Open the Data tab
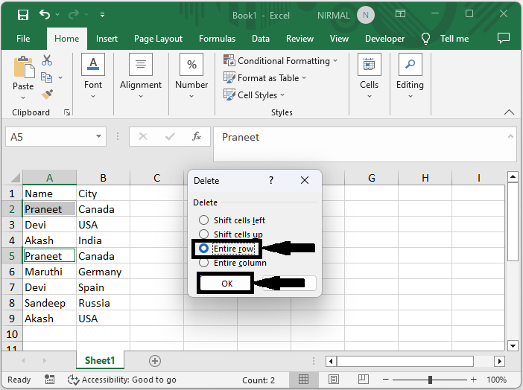The image size is (523, 390). 261,39
